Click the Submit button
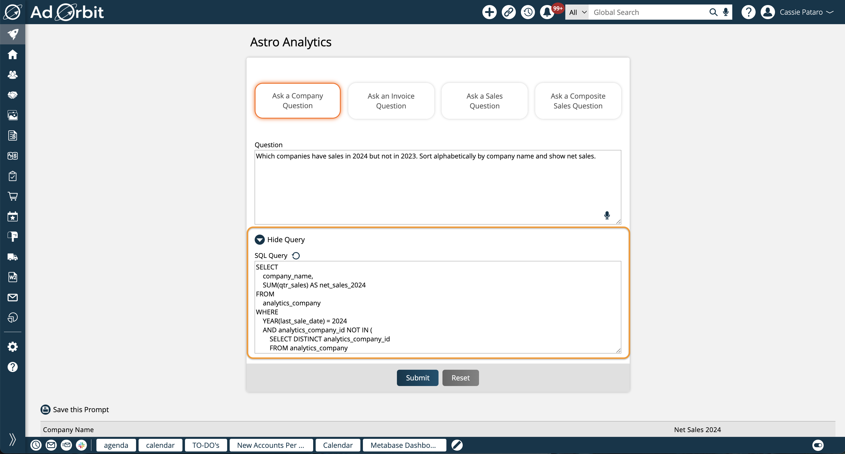Image resolution: width=845 pixels, height=454 pixels. [417, 378]
